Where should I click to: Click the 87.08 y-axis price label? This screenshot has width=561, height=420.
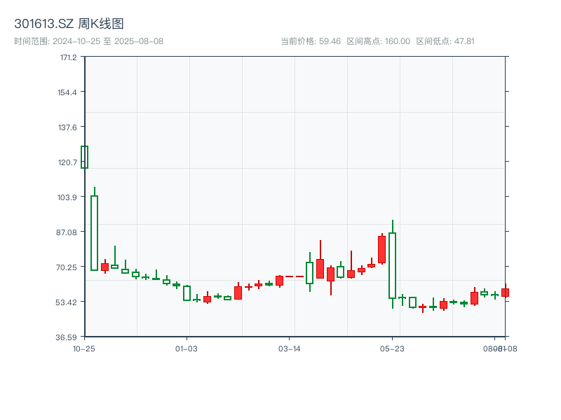pyautogui.click(x=68, y=232)
